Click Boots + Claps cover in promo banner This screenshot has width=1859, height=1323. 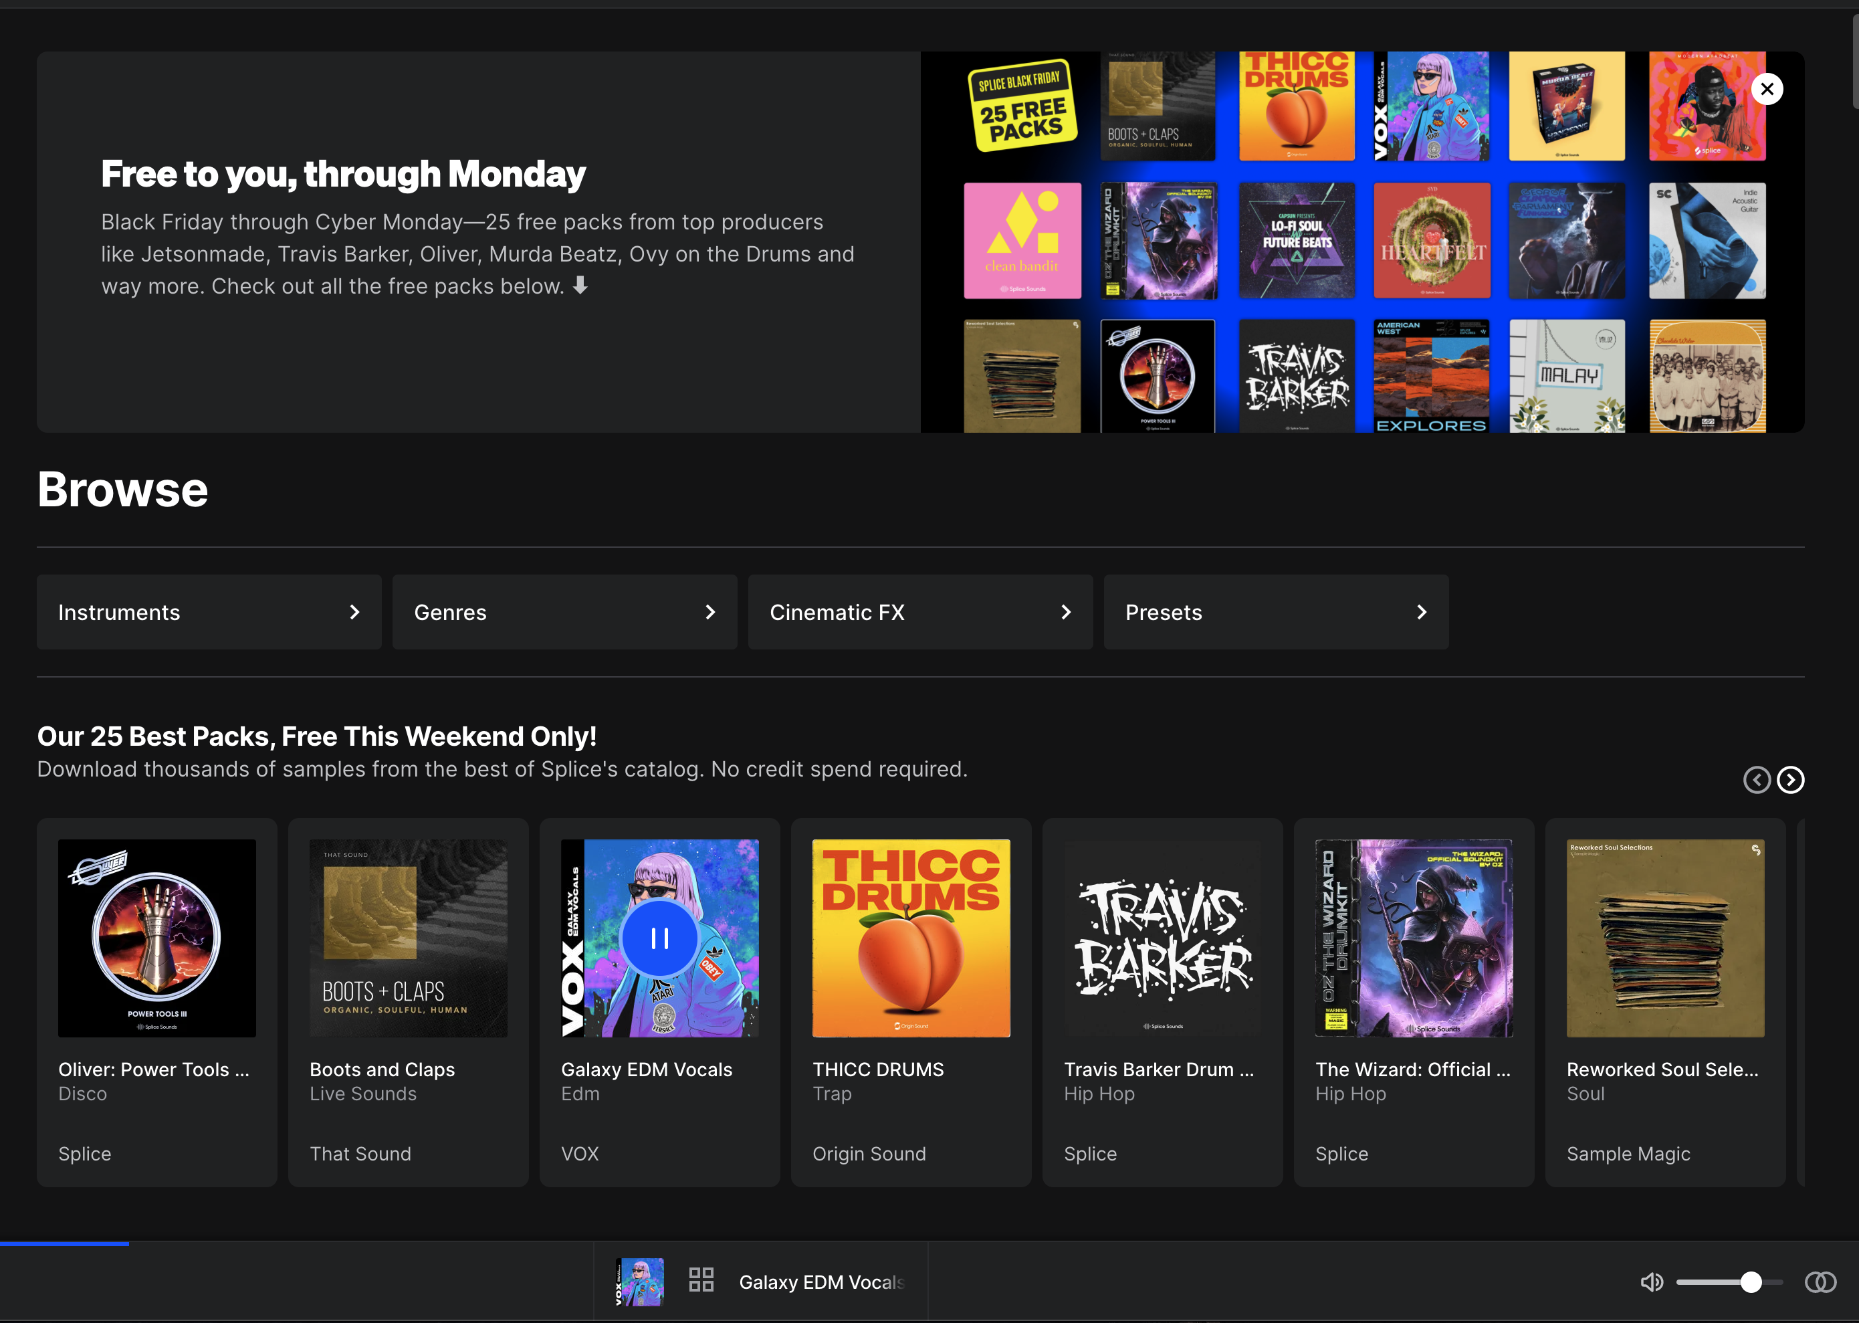pos(1157,106)
